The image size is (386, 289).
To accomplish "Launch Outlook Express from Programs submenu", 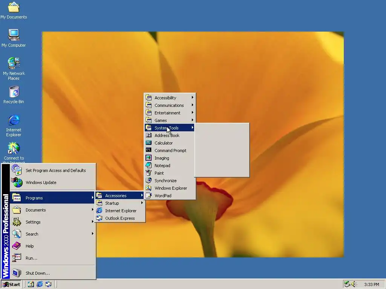I will 120,218.
